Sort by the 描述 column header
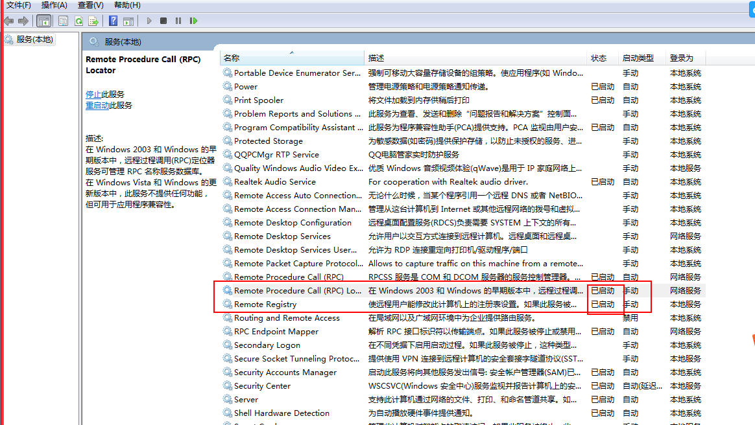The height and width of the screenshot is (425, 755). coord(475,58)
